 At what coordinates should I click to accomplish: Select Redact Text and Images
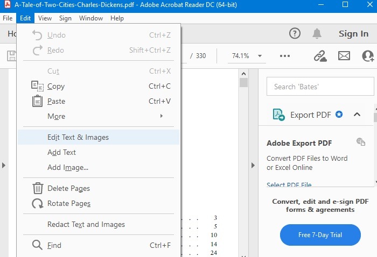pyautogui.click(x=99, y=224)
